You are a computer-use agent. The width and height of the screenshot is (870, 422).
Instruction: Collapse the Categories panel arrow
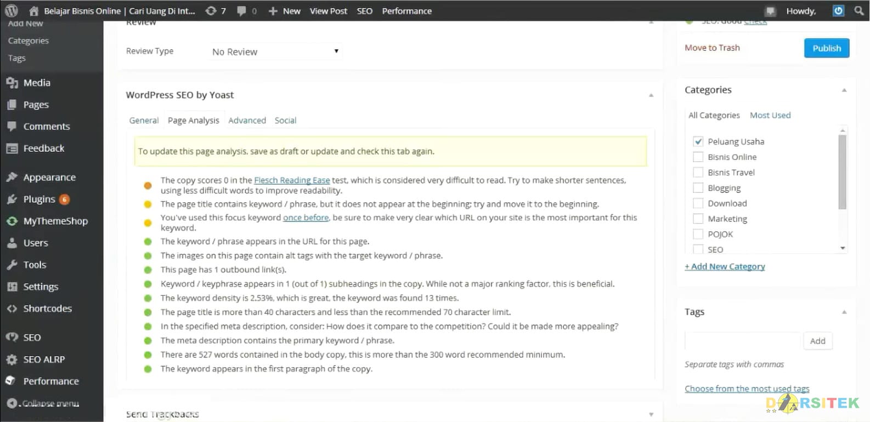(844, 90)
